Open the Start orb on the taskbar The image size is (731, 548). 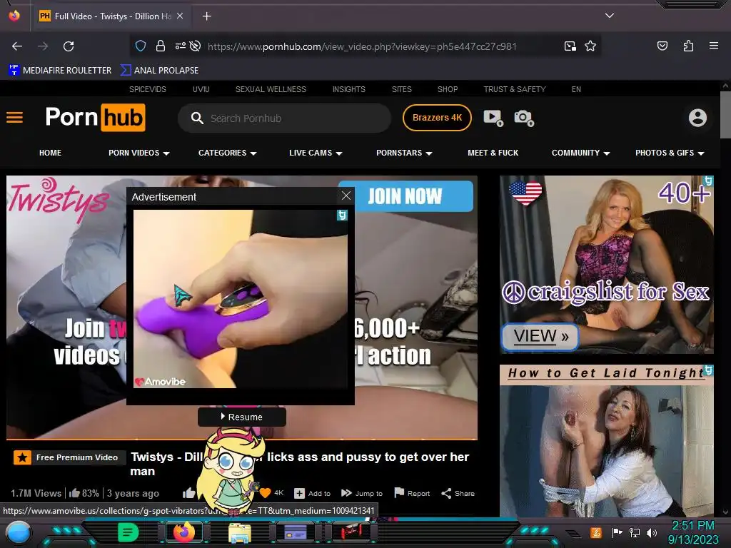(x=18, y=533)
